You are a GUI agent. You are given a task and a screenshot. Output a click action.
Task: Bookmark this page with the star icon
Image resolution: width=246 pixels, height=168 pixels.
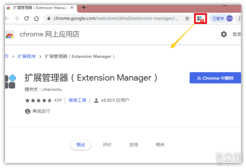pos(187,18)
